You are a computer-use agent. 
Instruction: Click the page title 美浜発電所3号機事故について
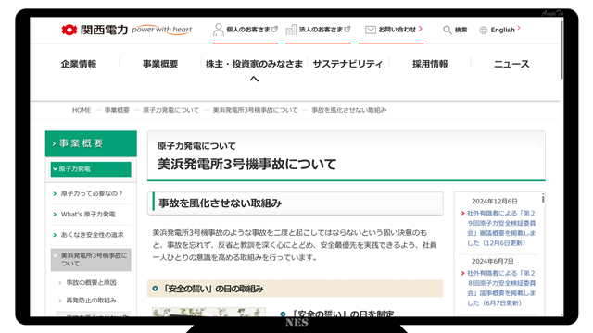pos(247,165)
